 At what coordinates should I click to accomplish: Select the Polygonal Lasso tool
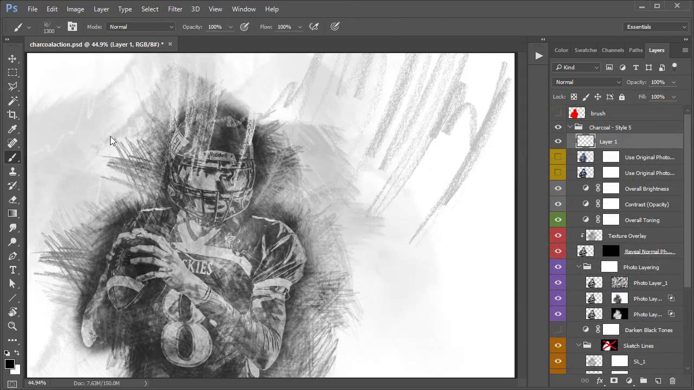[x=12, y=86]
